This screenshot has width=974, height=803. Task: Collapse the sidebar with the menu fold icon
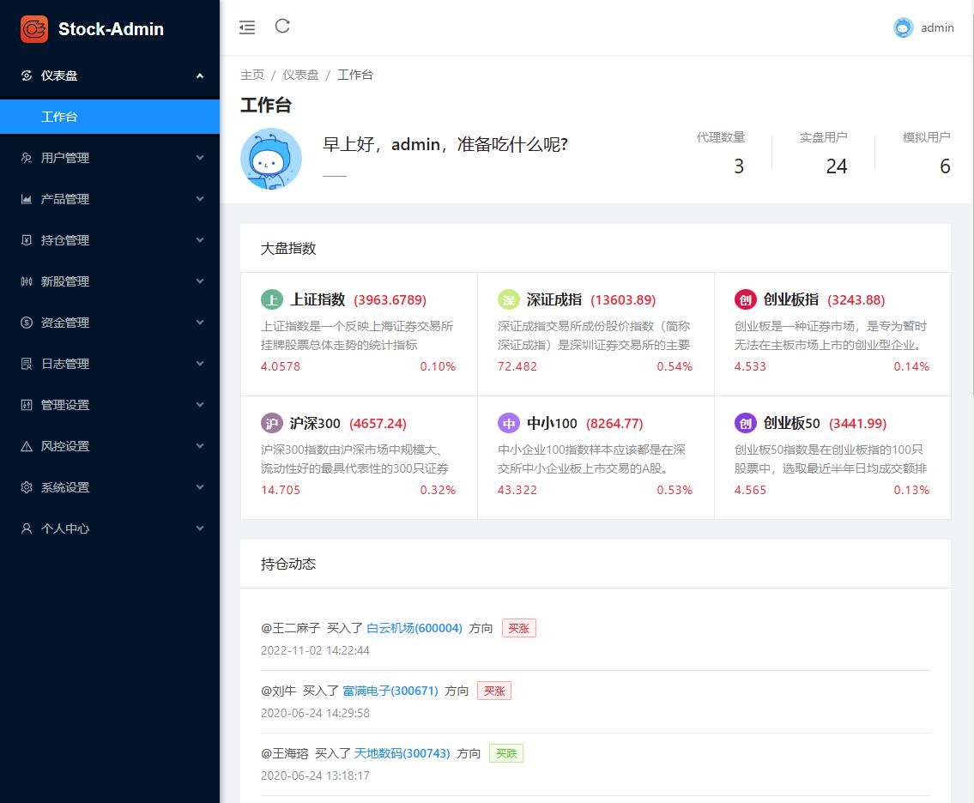point(247,27)
